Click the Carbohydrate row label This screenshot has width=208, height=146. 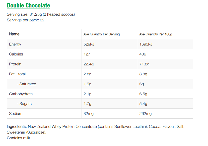point(21,94)
